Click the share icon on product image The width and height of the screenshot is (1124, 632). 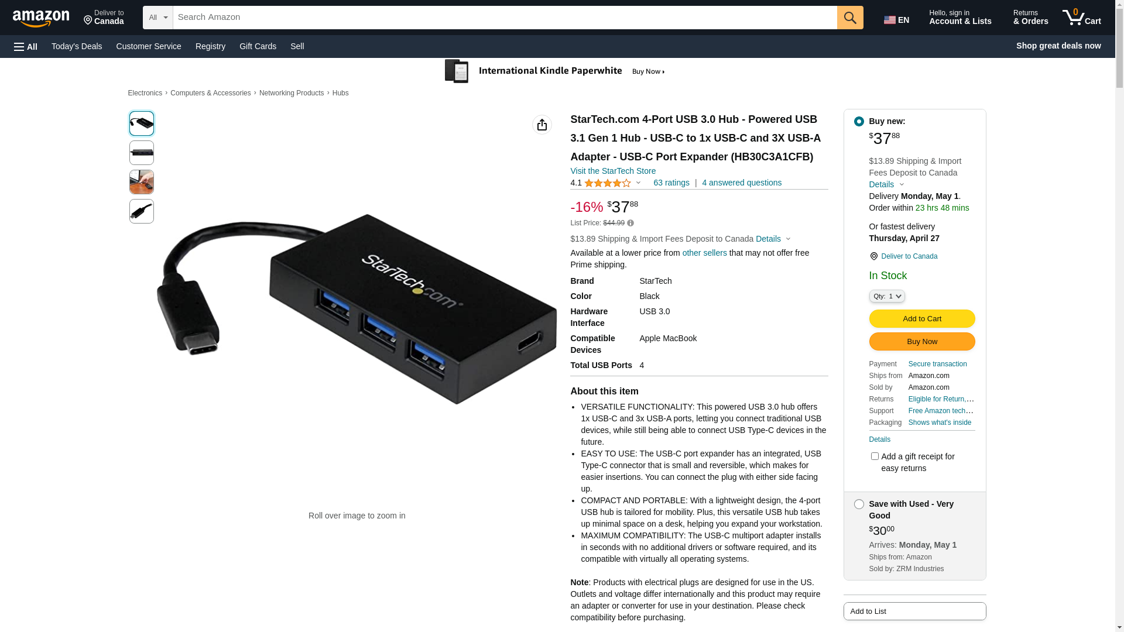click(542, 125)
